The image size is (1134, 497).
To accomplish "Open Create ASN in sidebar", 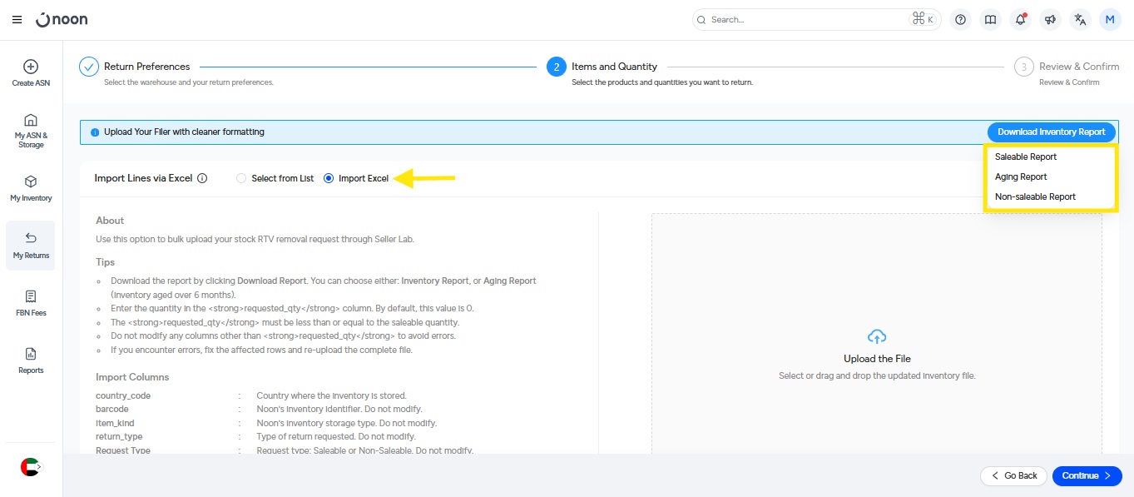I will [x=30, y=72].
